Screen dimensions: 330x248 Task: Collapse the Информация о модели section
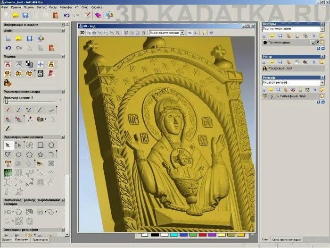pyautogui.click(x=63, y=25)
